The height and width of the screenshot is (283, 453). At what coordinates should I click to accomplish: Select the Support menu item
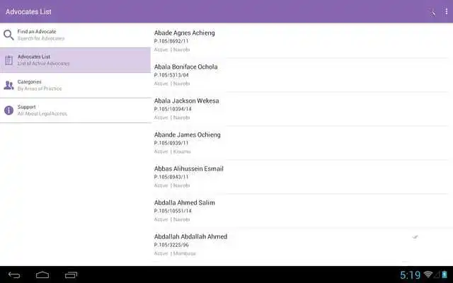point(75,110)
